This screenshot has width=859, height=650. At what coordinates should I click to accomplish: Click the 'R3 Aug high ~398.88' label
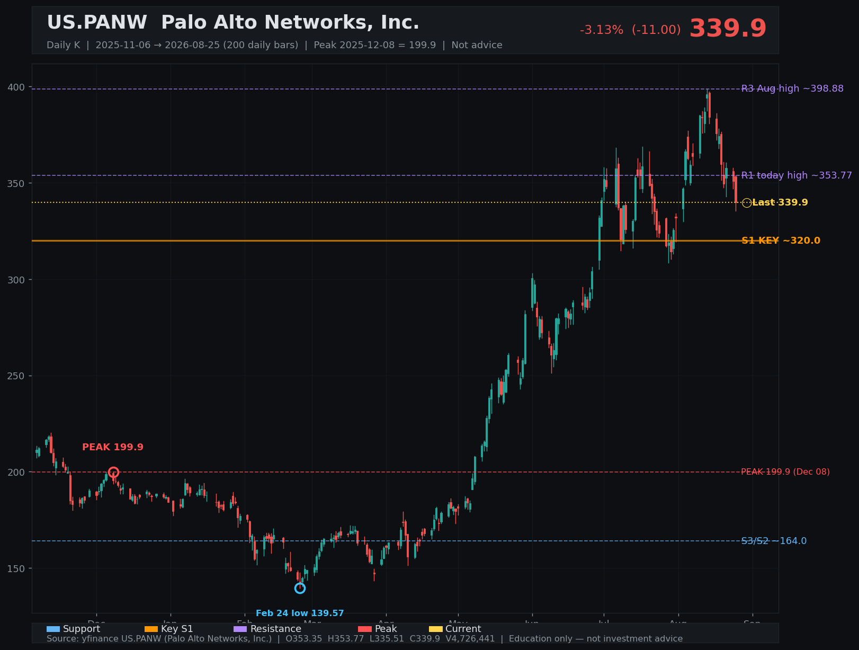[792, 88]
